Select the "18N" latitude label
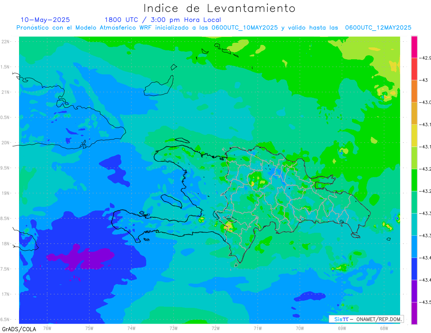 [5, 244]
